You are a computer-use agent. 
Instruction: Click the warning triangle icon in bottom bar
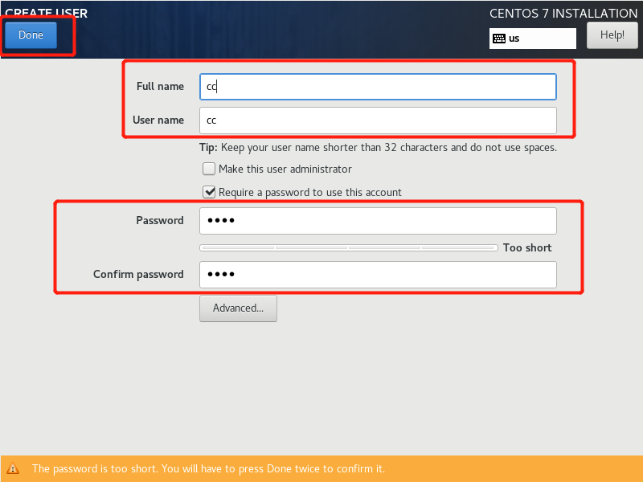click(13, 468)
